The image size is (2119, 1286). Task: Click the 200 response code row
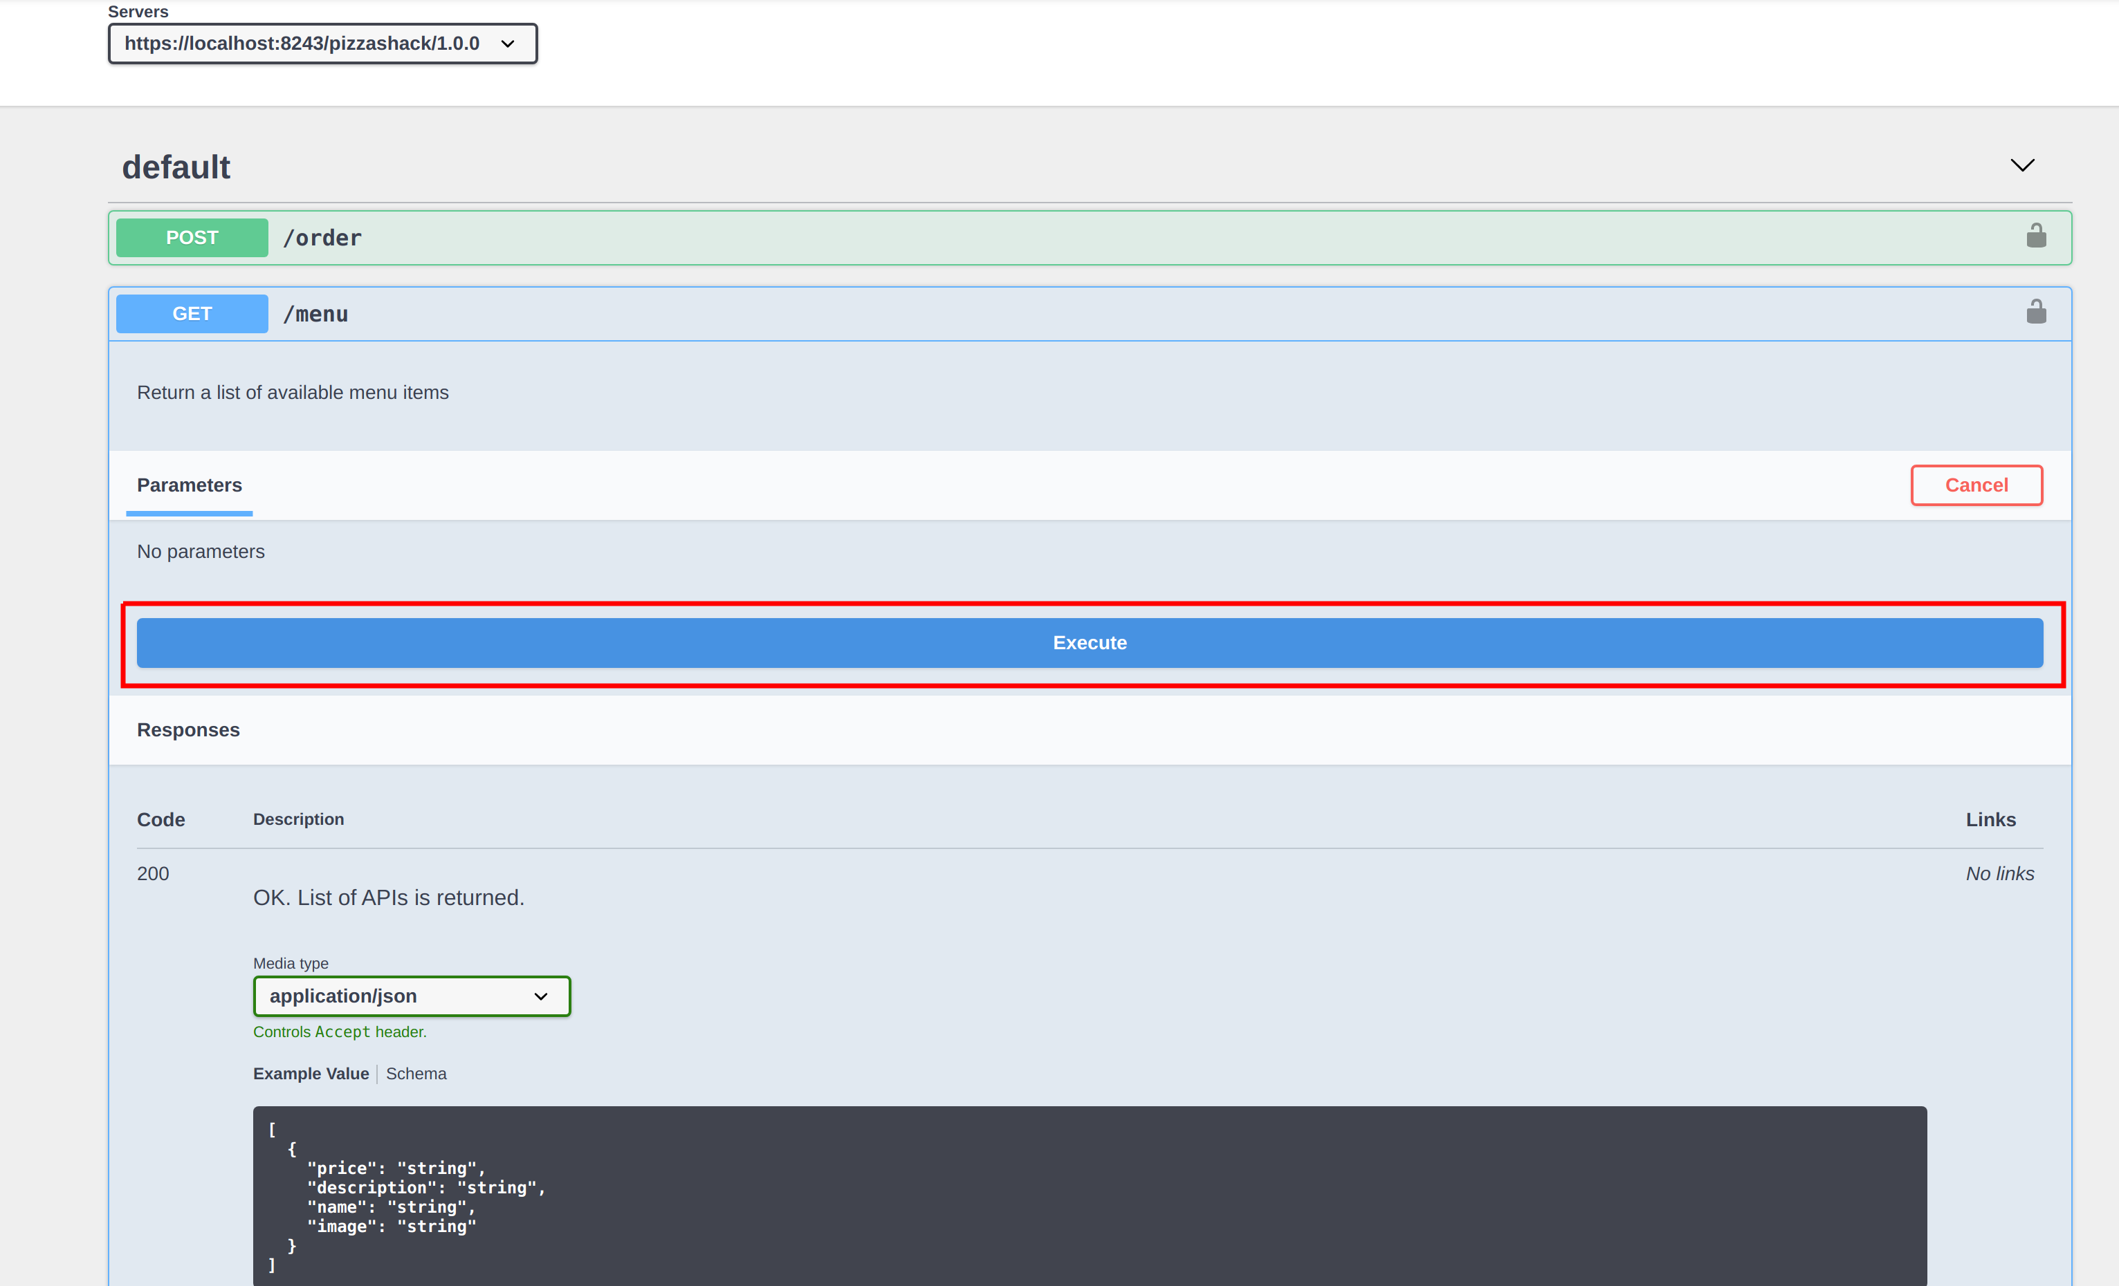(x=153, y=873)
